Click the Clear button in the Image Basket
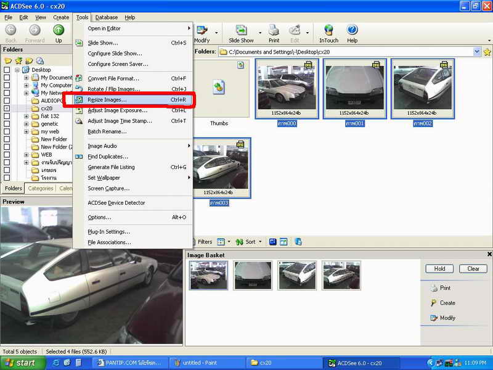Screen dimensions: 493x370 coord(473,269)
